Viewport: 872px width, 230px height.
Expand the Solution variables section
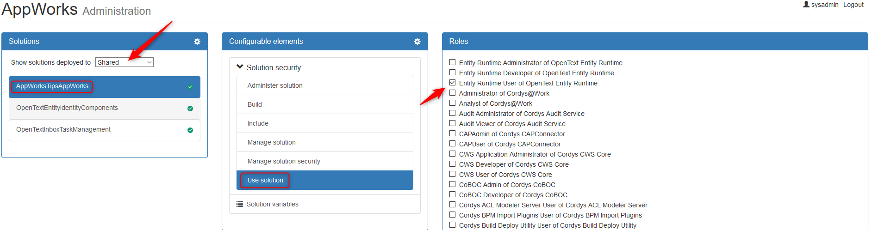[x=272, y=204]
